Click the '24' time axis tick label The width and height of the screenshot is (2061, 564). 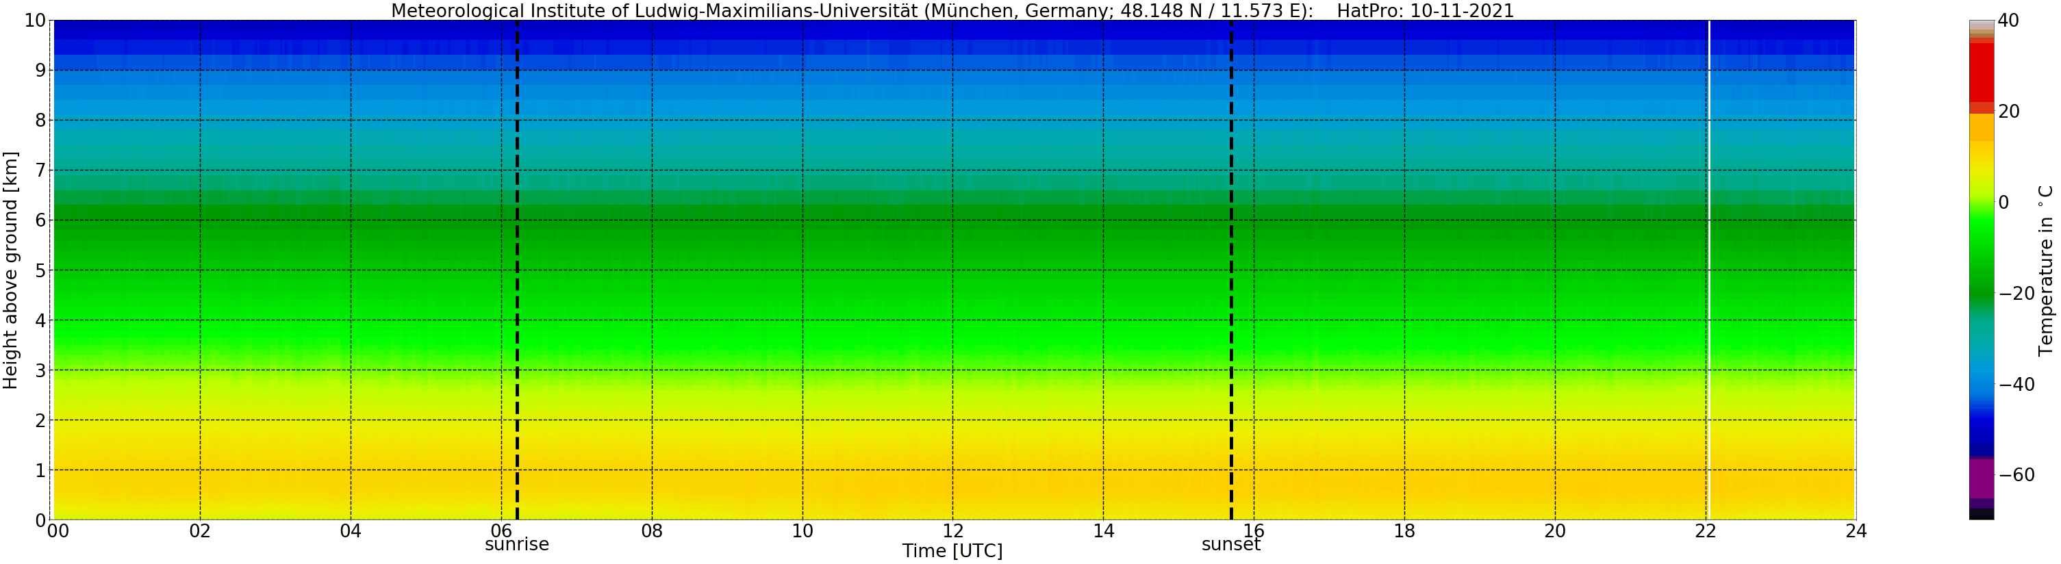(1856, 531)
